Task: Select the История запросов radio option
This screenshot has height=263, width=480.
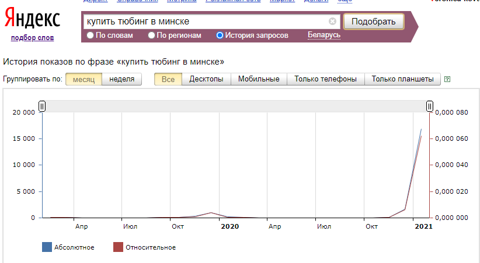Action: (220, 35)
